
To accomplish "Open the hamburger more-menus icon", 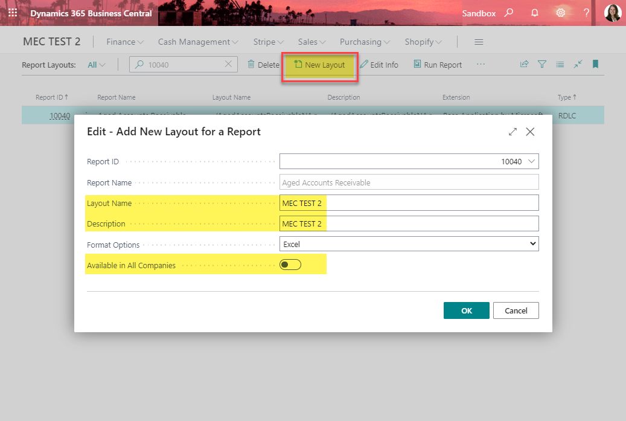I will [479, 42].
